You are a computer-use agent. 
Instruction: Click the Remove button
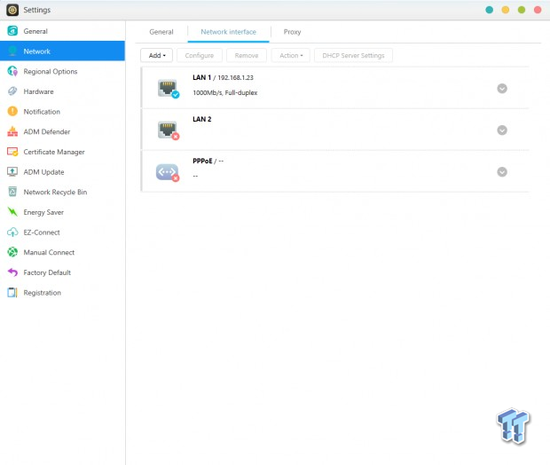(x=247, y=55)
